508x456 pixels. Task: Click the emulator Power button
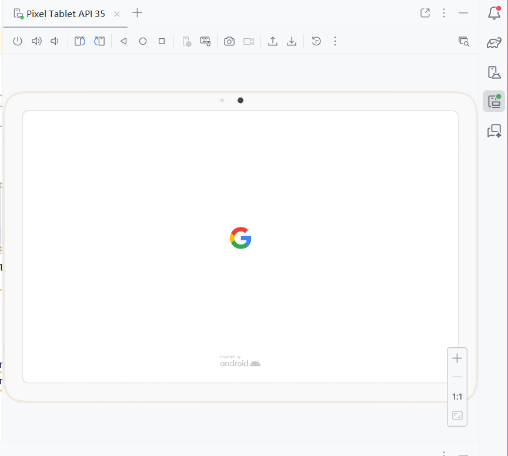click(x=18, y=41)
